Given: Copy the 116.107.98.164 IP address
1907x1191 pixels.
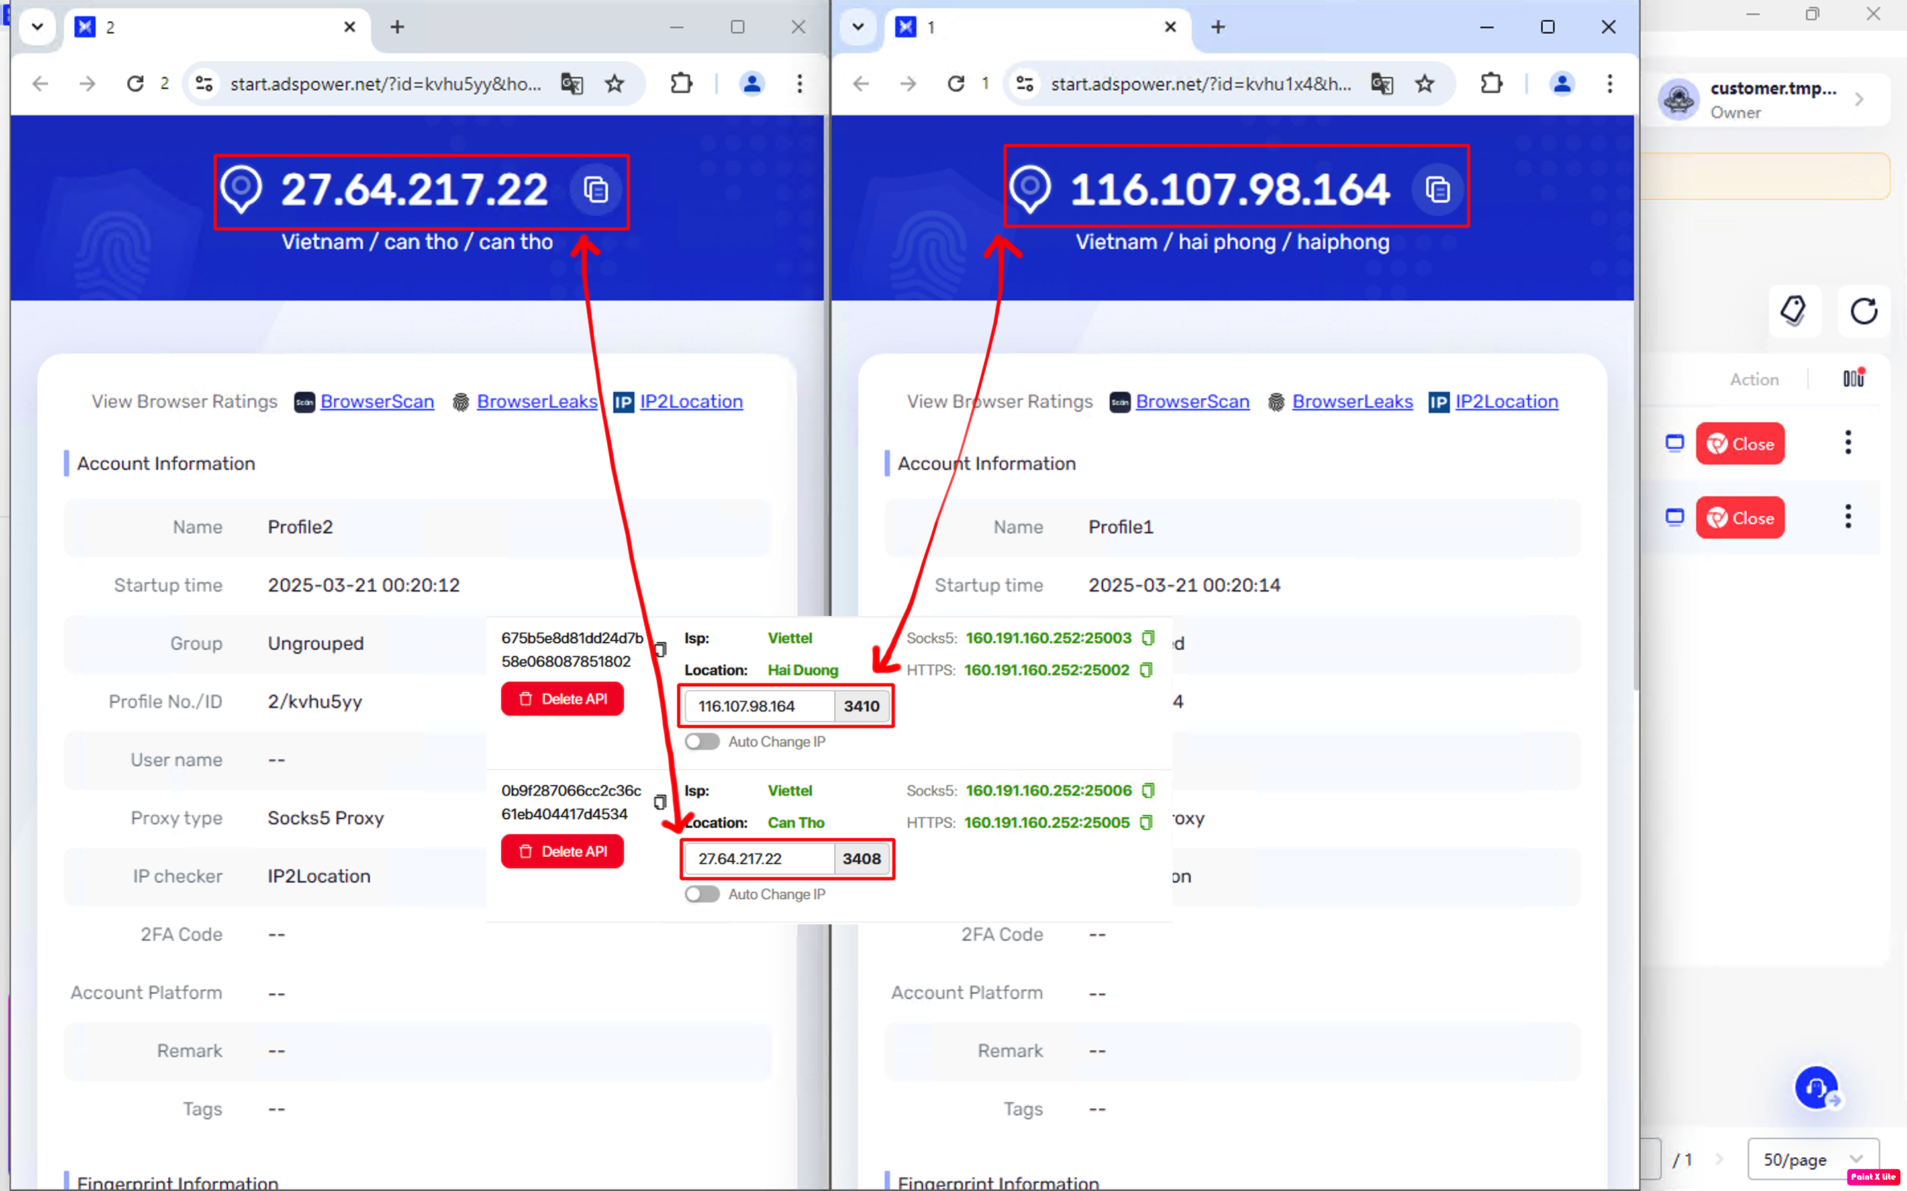Looking at the screenshot, I should click(1438, 190).
